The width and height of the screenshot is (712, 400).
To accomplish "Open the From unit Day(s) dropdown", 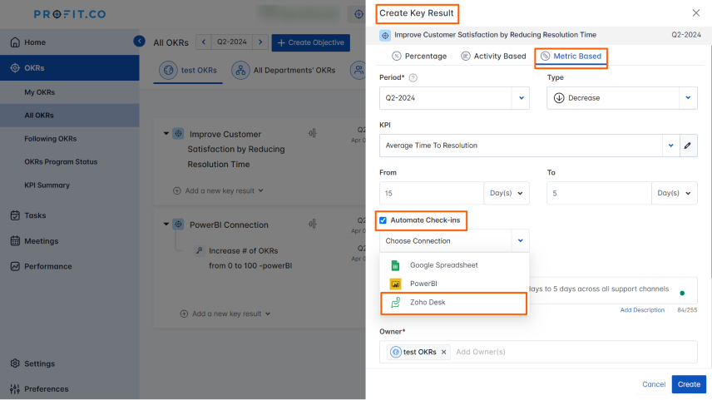I will click(507, 193).
